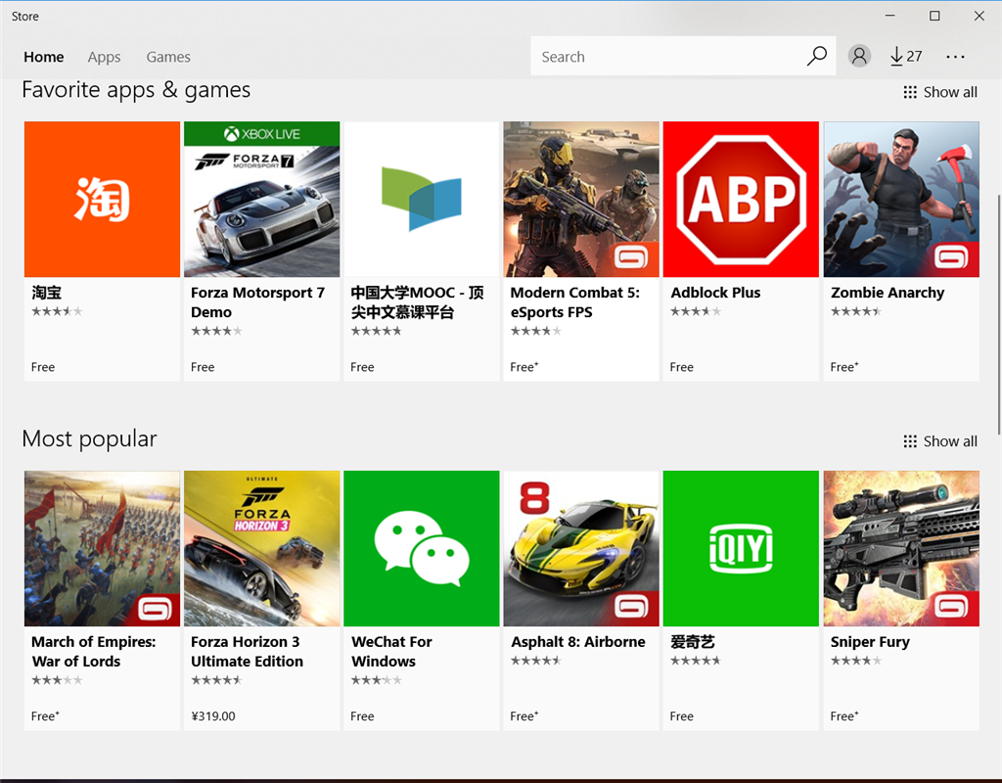Click the Modern Combat 5: eSports FPS title
Image resolution: width=1002 pixels, height=783 pixels.
point(574,302)
